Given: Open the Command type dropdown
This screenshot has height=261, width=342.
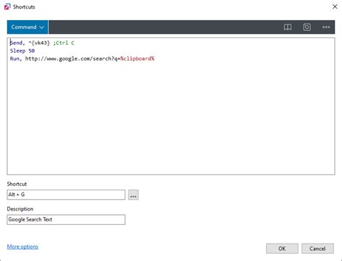Looking at the screenshot, I should point(27,27).
